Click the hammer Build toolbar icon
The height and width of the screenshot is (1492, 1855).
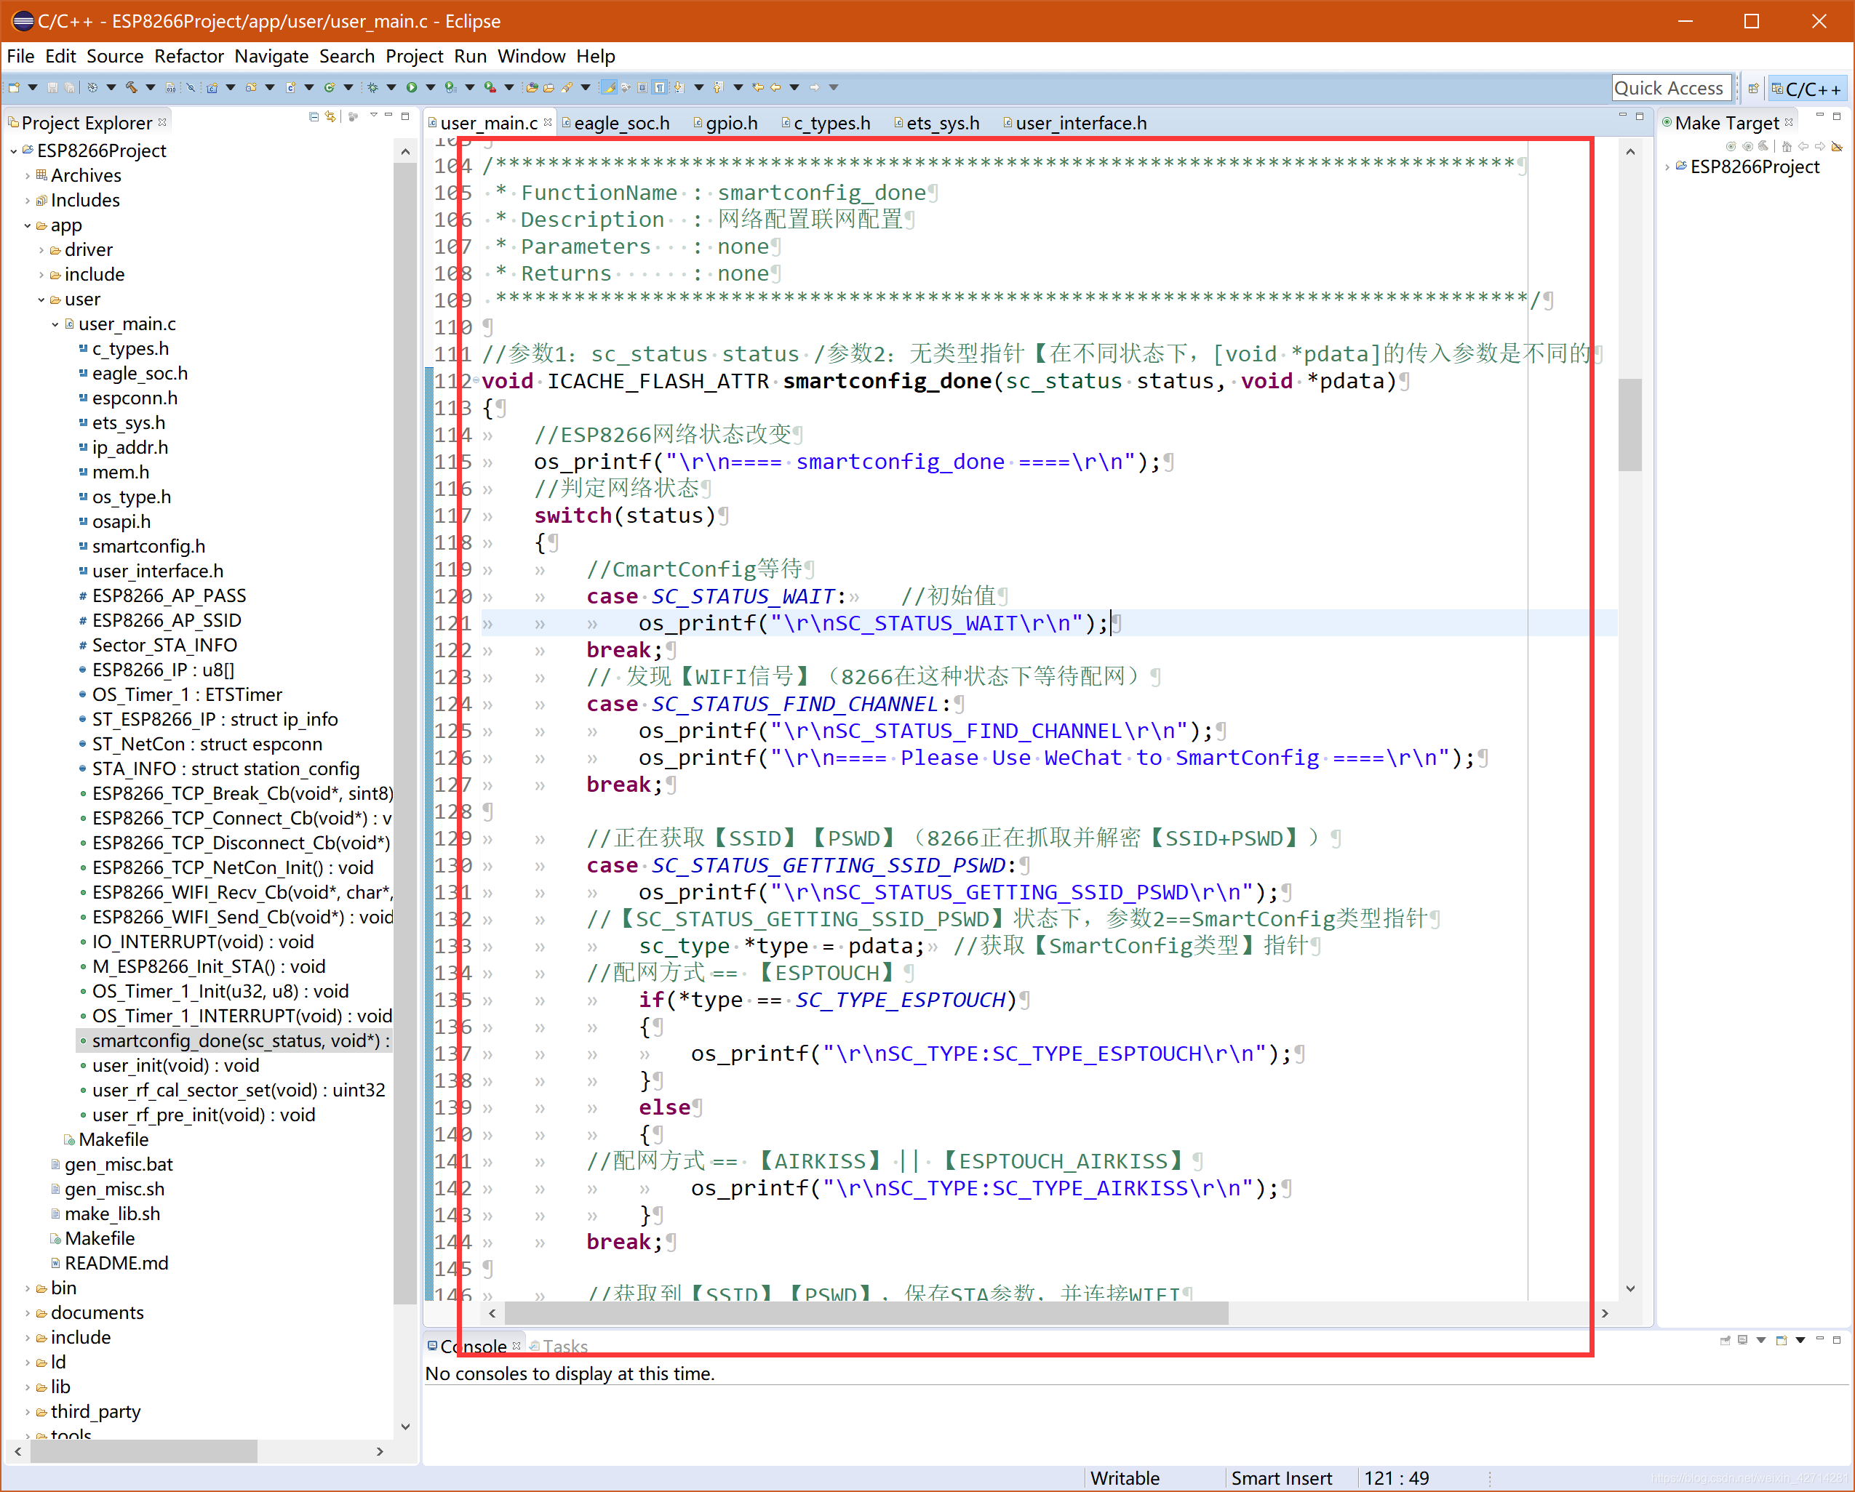132,87
